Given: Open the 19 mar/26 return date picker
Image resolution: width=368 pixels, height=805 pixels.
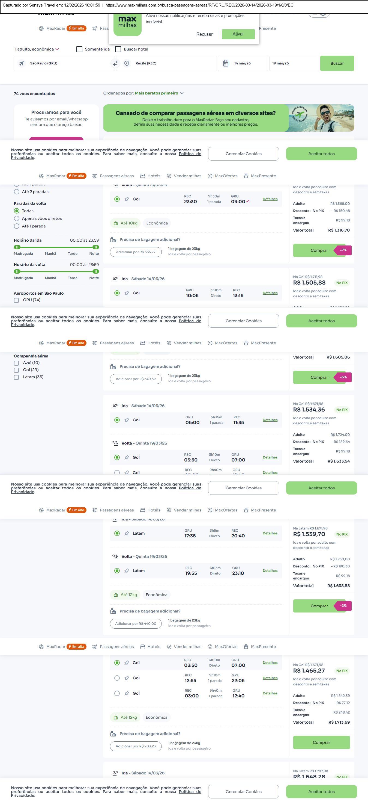Looking at the screenshot, I should tap(294, 63).
